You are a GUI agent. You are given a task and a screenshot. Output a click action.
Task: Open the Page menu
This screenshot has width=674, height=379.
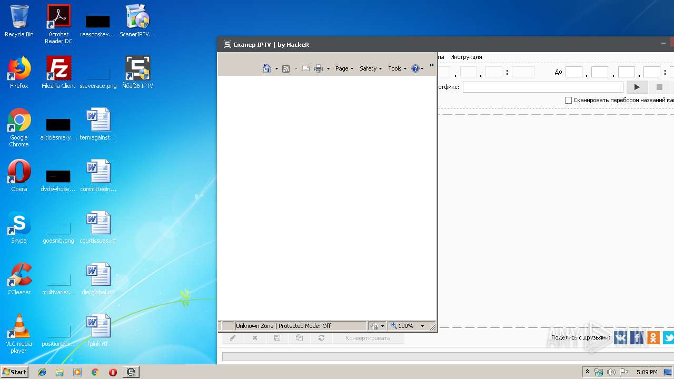344,68
